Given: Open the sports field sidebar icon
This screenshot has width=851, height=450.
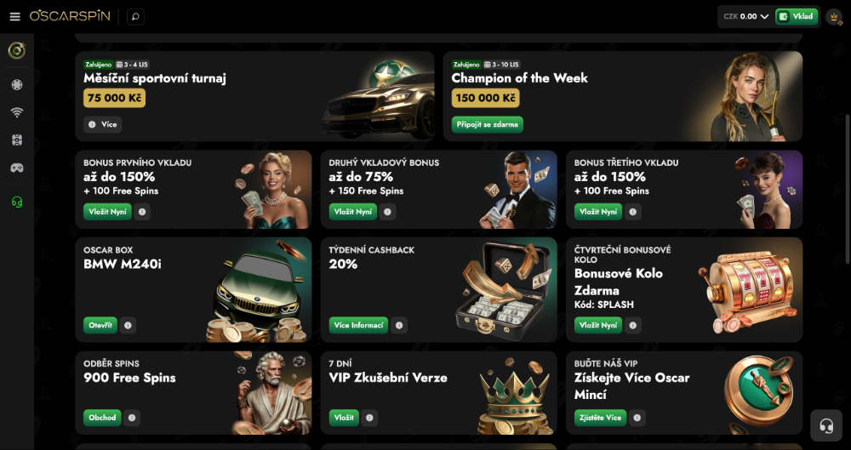Looking at the screenshot, I should click(x=17, y=140).
